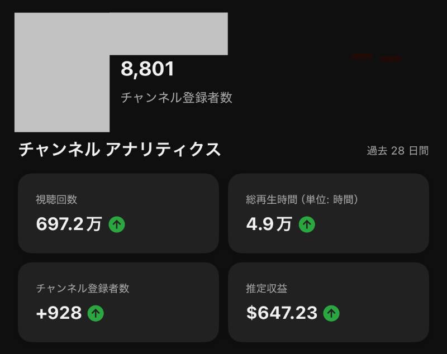Open the チャンネル登録者数 +928 card
The width and height of the screenshot is (447, 354).
[118, 302]
